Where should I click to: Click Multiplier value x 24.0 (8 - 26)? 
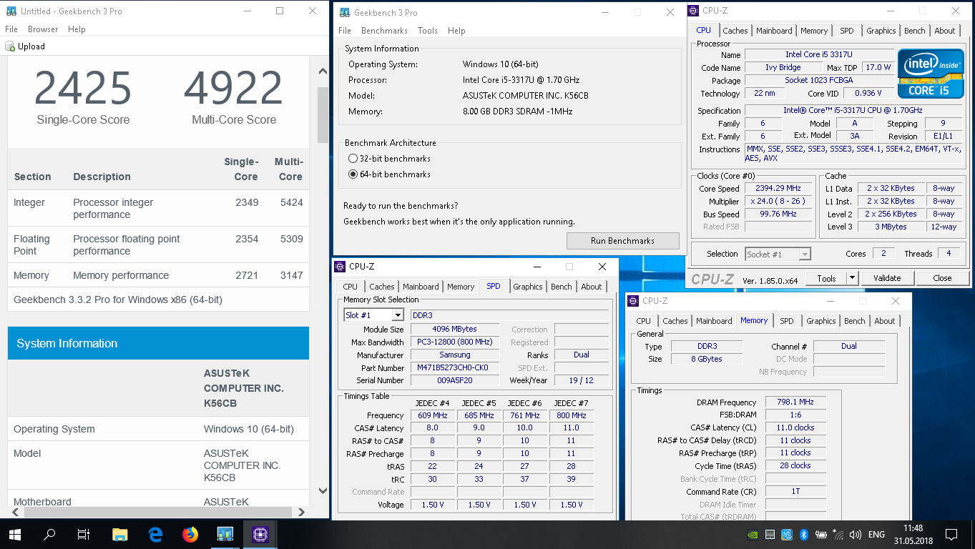pos(778,201)
